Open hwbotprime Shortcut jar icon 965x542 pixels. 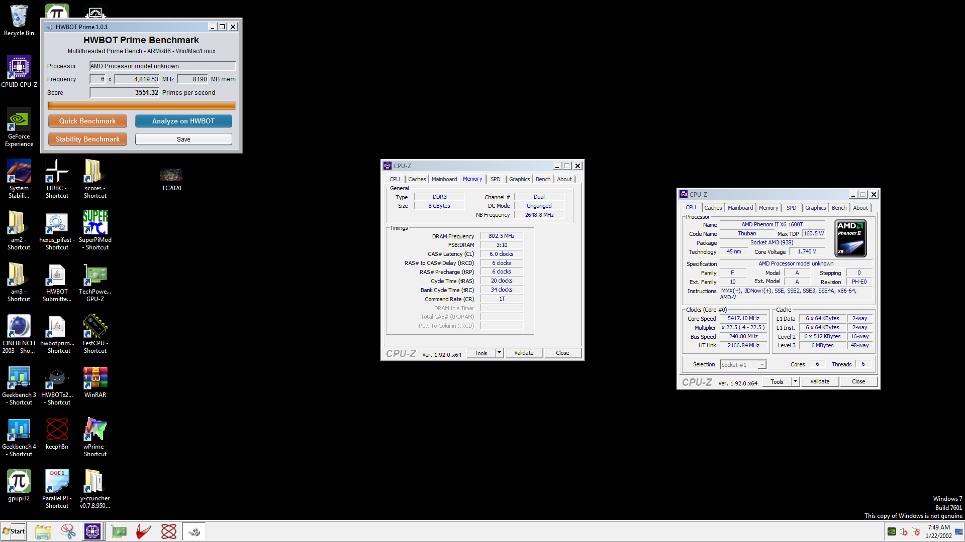(57, 334)
